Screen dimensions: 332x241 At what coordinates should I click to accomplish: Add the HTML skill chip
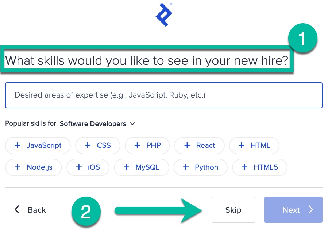254,145
